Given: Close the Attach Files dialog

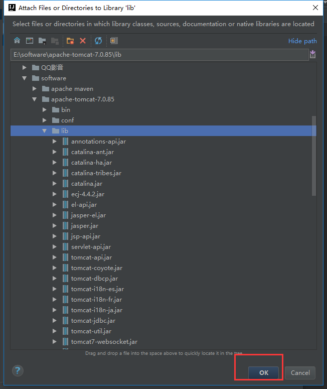Looking at the screenshot, I should tap(315, 8).
